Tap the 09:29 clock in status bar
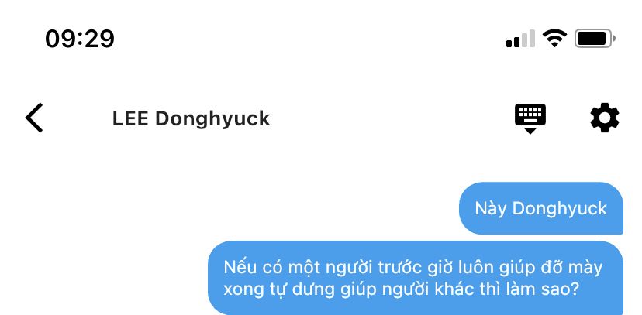The height and width of the screenshot is (315, 642). (x=80, y=39)
